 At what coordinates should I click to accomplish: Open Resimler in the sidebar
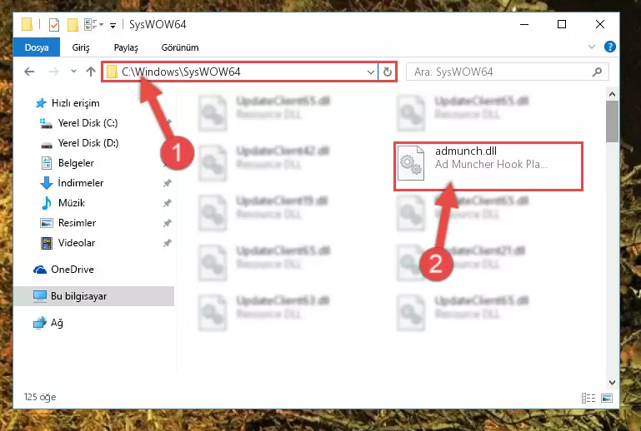(68, 223)
